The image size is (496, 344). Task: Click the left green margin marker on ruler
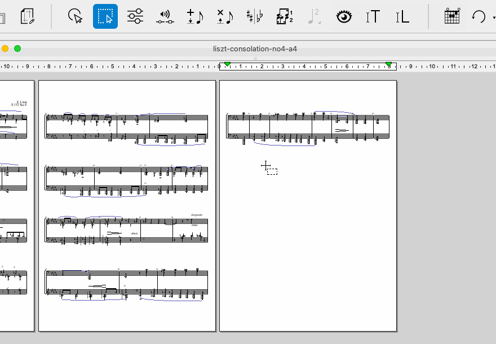coord(227,64)
